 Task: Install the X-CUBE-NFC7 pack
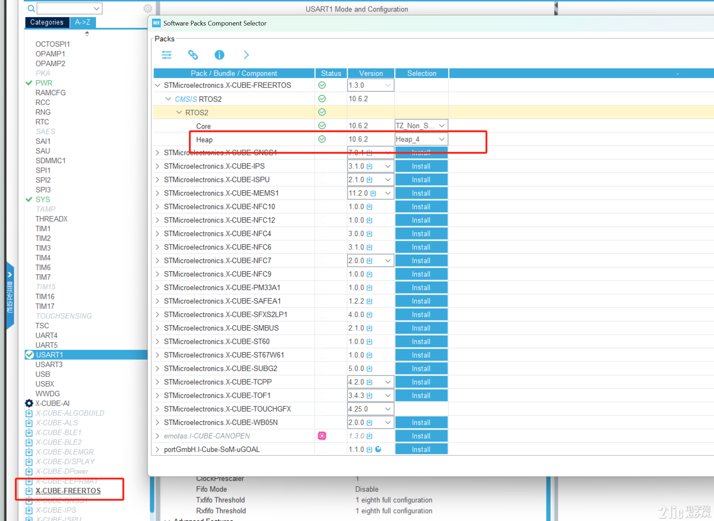pyautogui.click(x=421, y=261)
